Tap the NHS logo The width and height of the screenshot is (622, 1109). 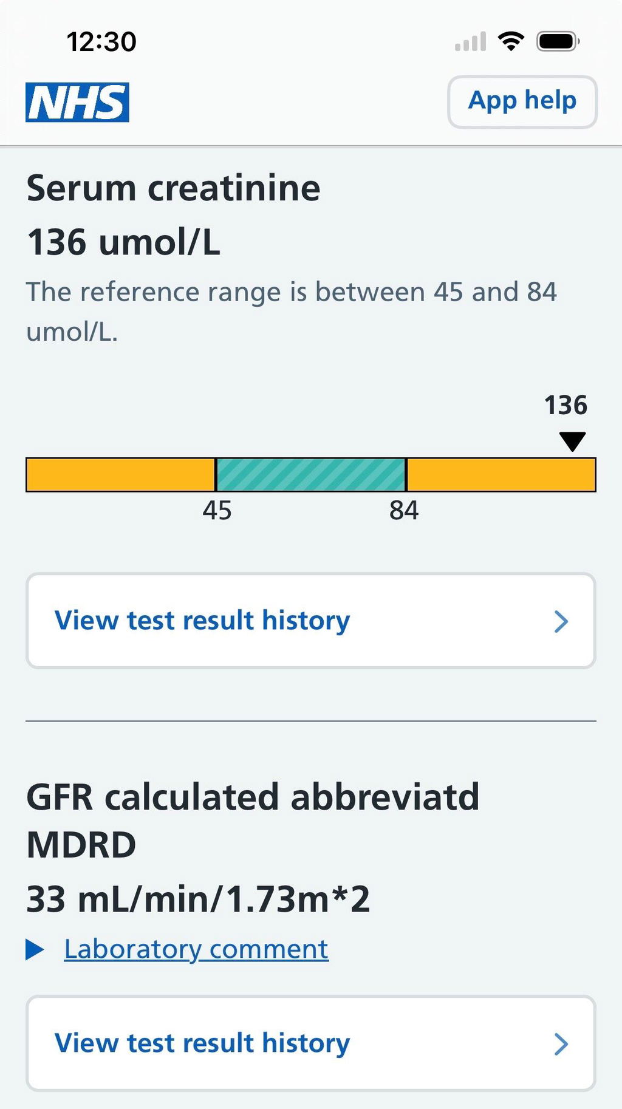tap(77, 102)
